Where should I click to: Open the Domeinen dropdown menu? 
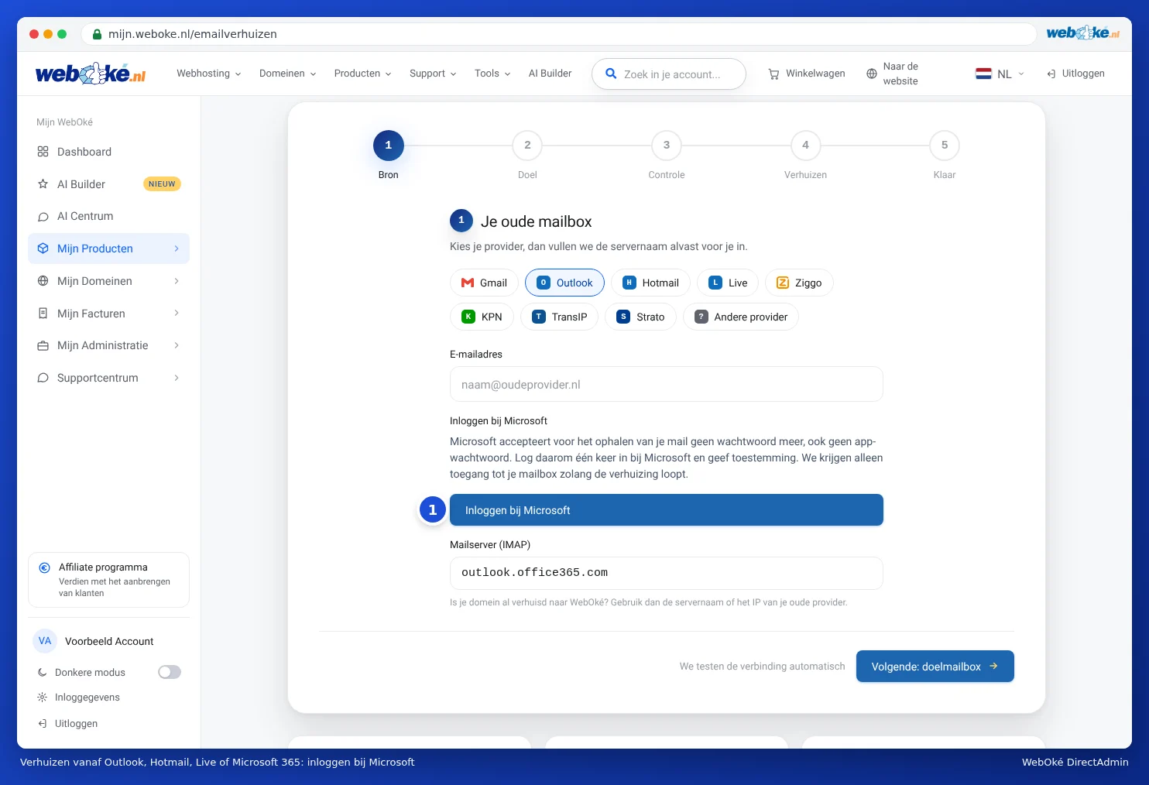287,74
